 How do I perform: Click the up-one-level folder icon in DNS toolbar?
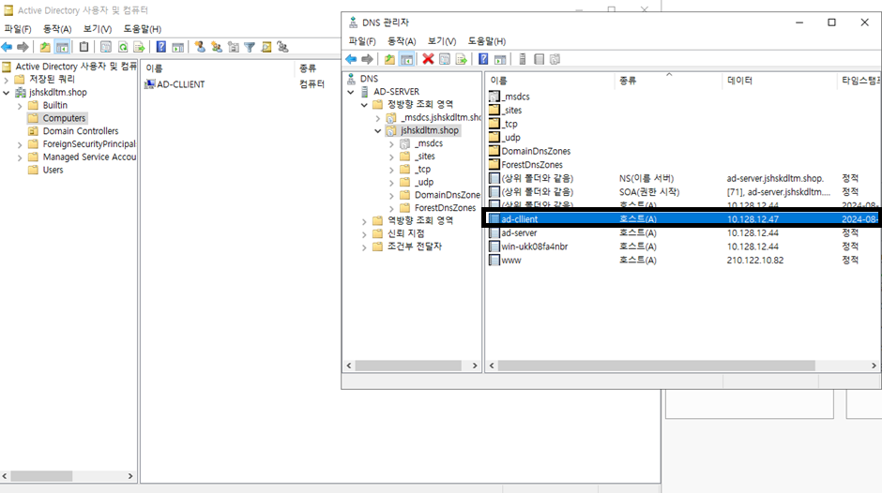pyautogui.click(x=389, y=59)
